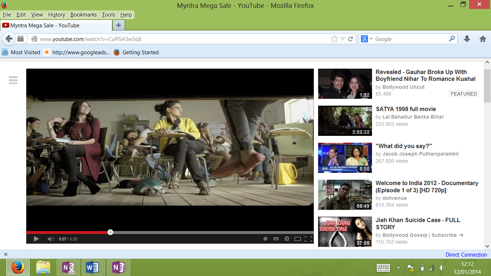This screenshot has width=491, height=276.
Task: Open YouTube guide hamburger menu
Action: click(13, 80)
